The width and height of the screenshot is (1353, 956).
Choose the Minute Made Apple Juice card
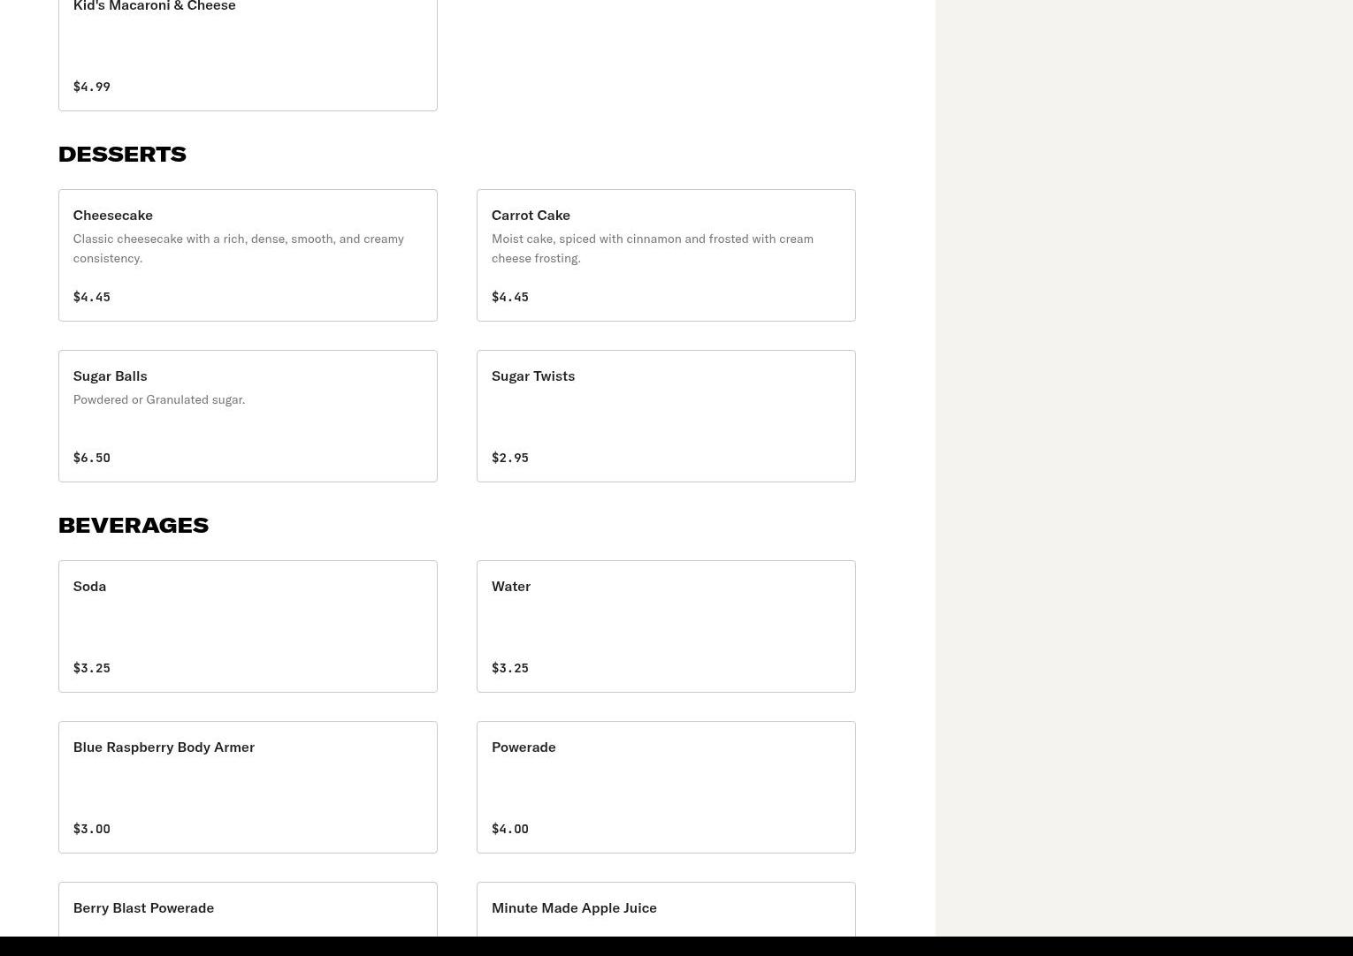pyautogui.click(x=666, y=909)
